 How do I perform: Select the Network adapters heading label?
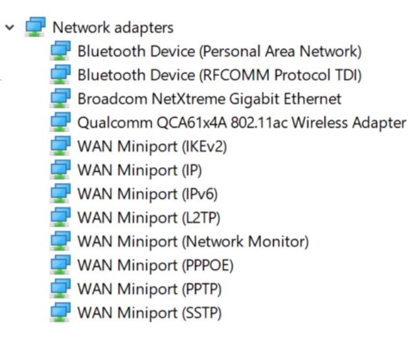[x=113, y=28]
